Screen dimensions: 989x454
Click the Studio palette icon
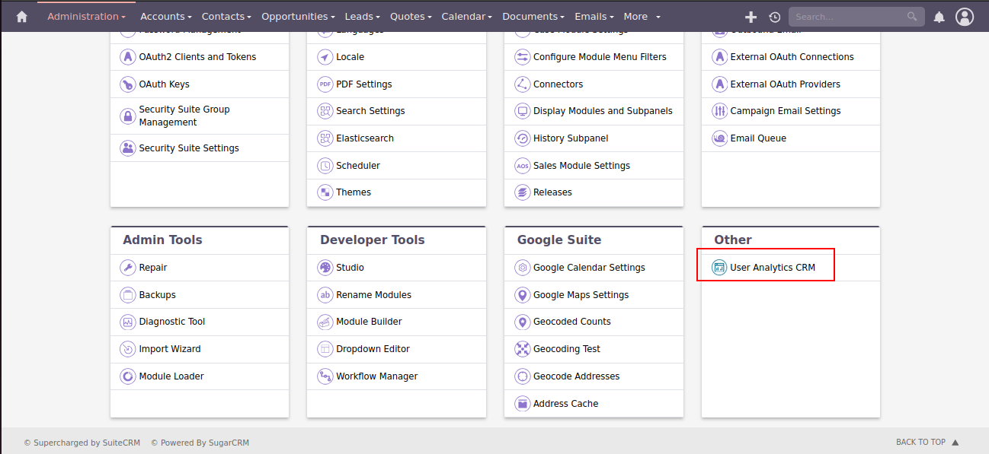pyautogui.click(x=325, y=268)
